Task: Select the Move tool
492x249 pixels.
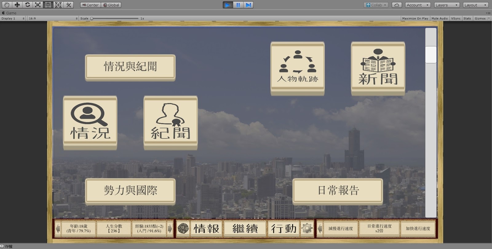Action: [x=17, y=5]
